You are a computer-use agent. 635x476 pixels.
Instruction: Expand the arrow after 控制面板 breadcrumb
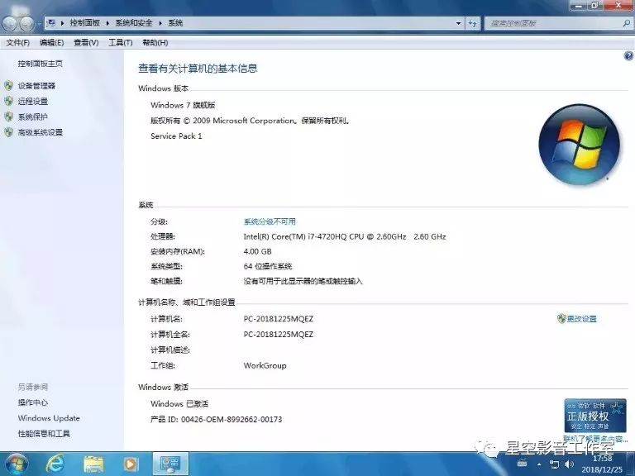tap(107, 23)
